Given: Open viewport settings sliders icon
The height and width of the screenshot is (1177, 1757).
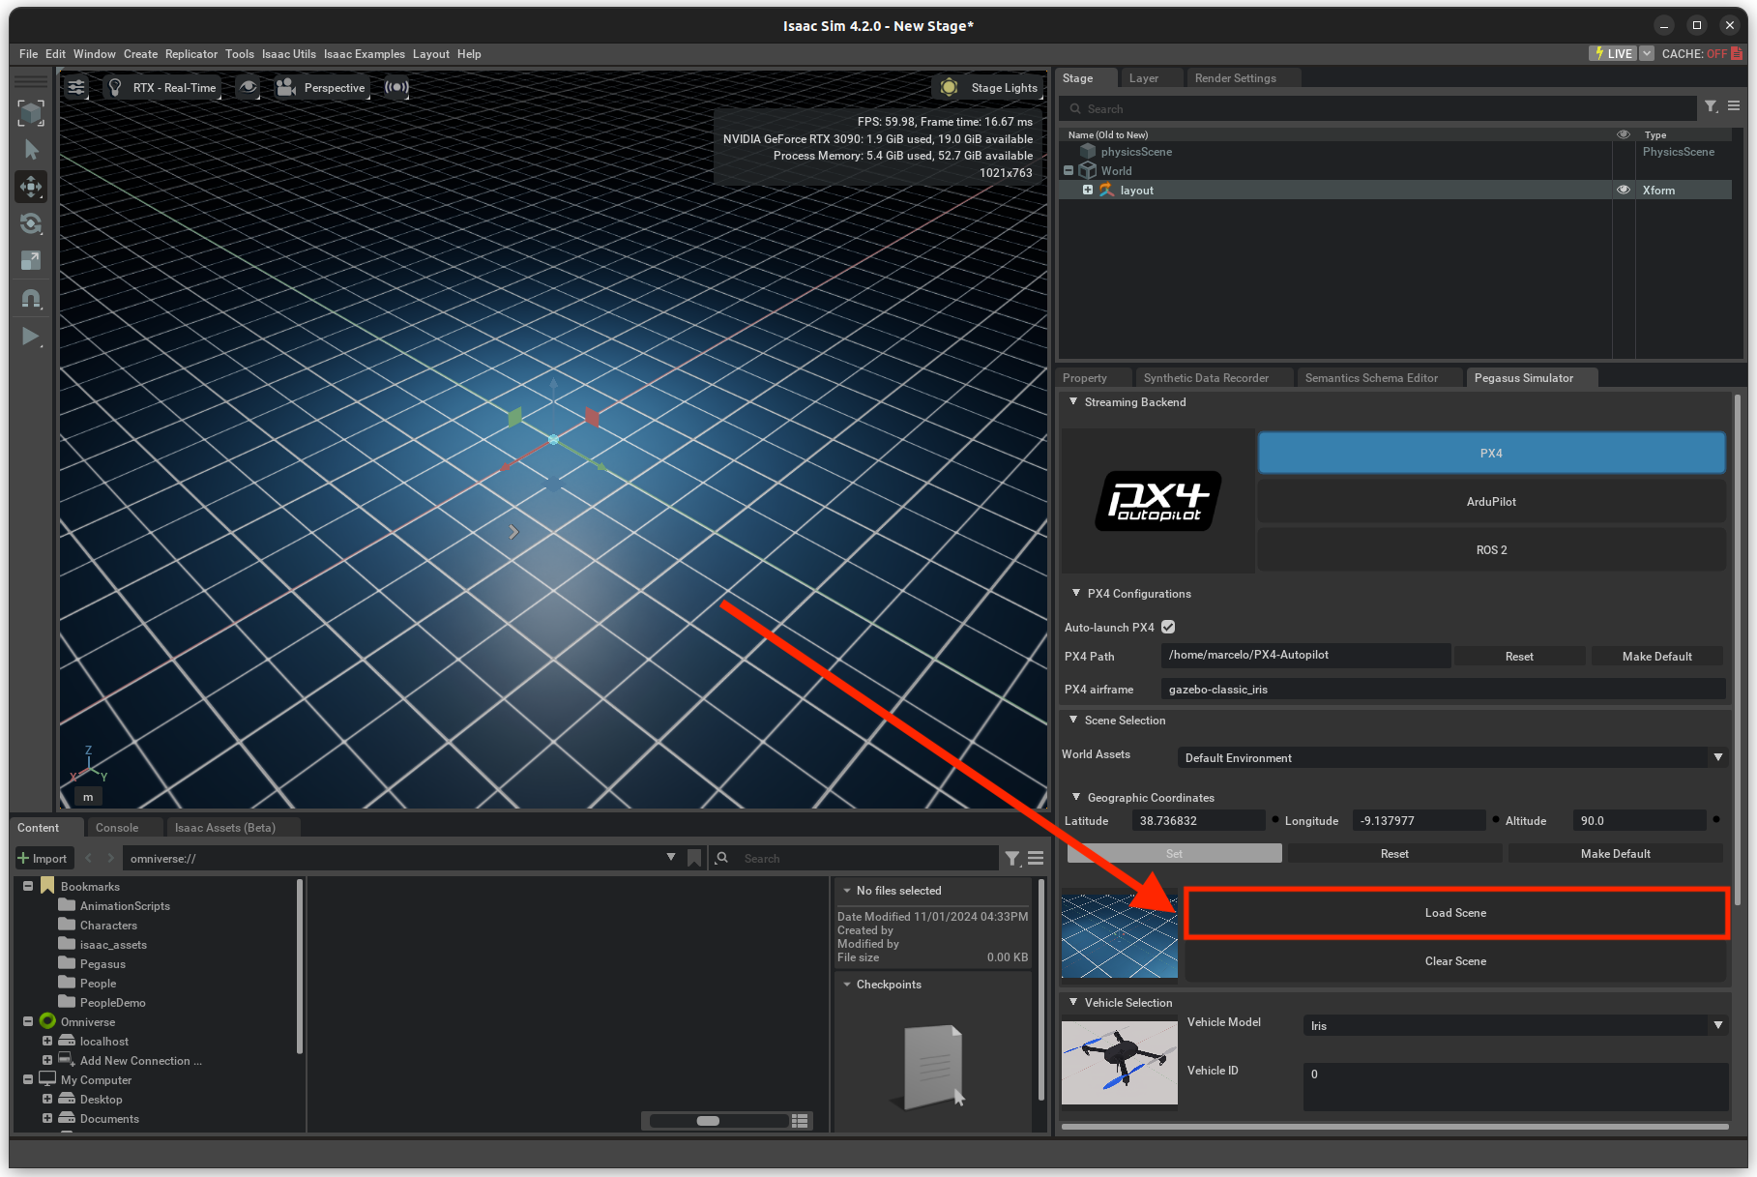Looking at the screenshot, I should pyautogui.click(x=76, y=88).
